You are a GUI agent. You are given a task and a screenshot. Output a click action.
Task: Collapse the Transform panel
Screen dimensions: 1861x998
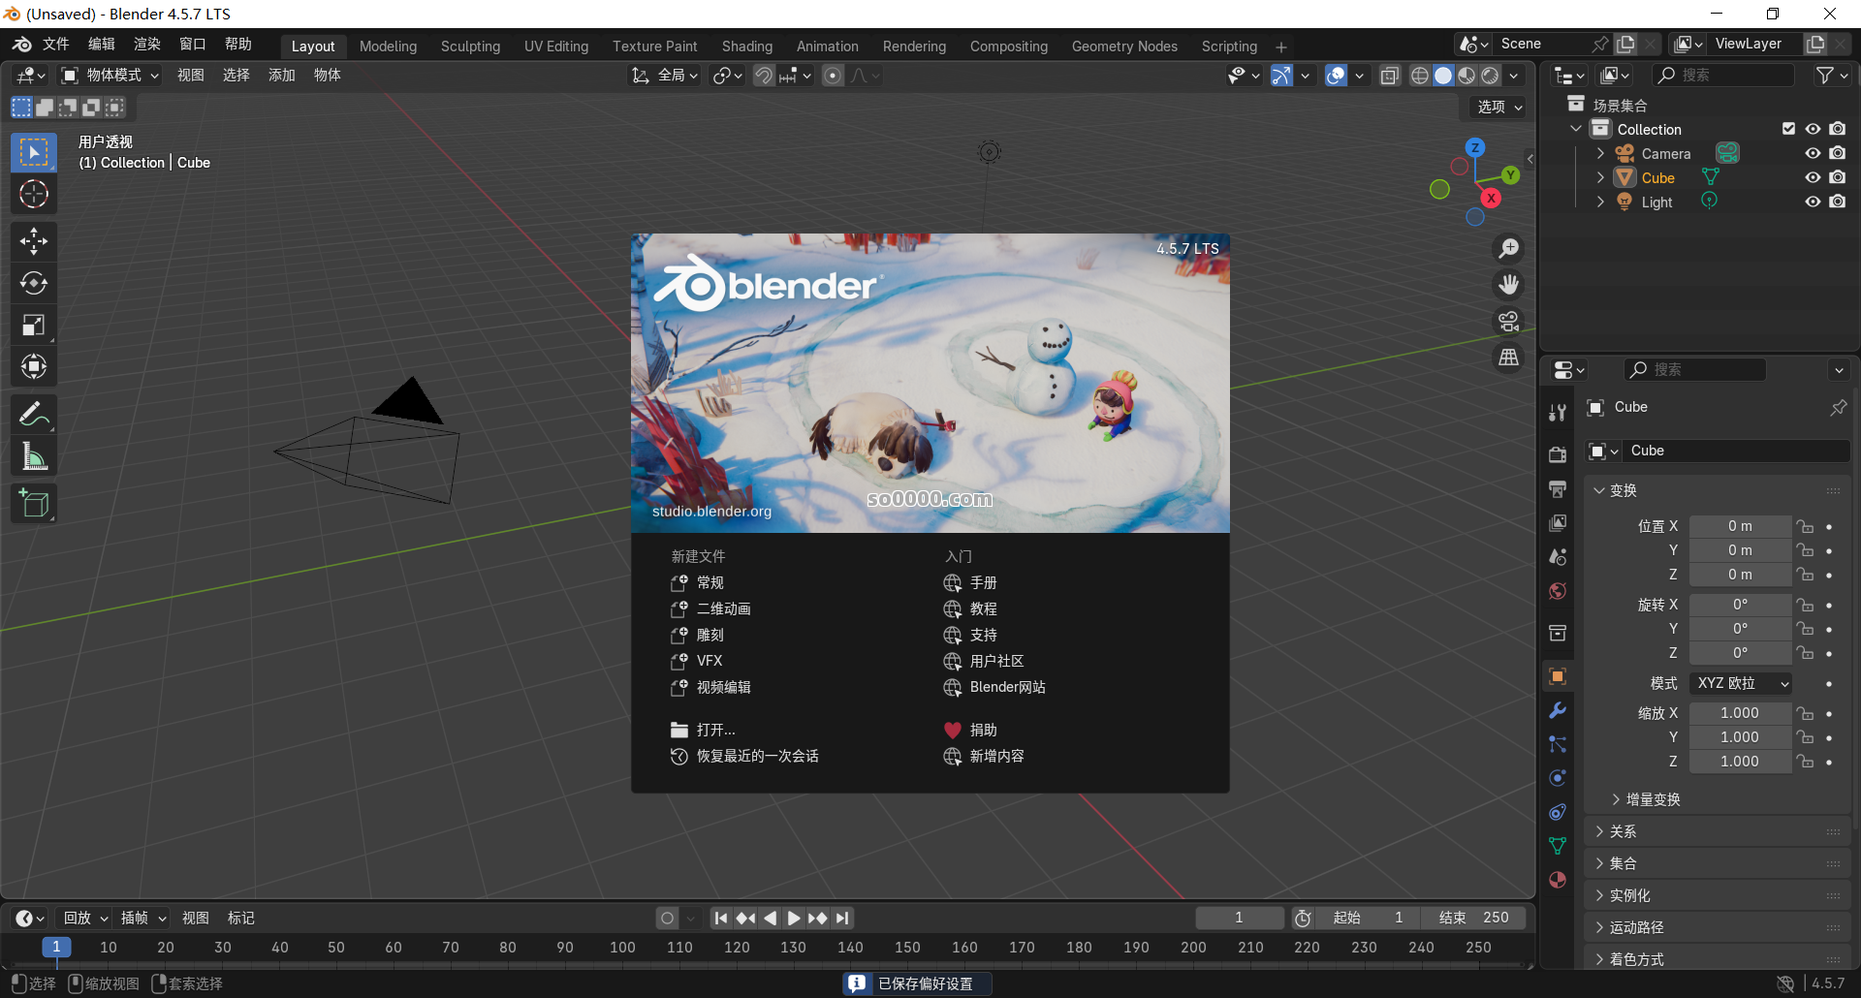[x=1599, y=490]
